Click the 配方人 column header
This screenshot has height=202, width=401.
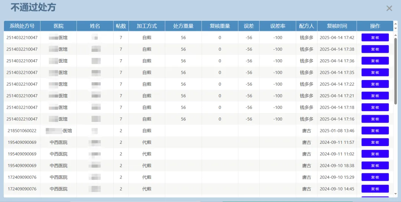306,26
